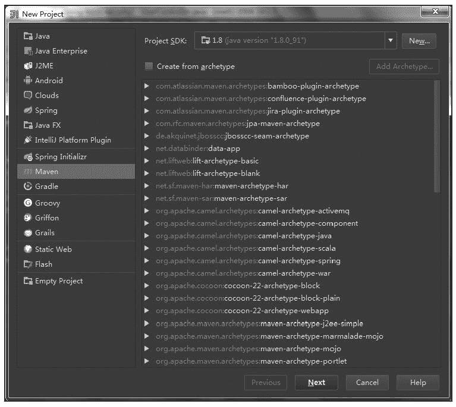Expand the maven-archetype-mojo entry arrow
Image resolution: width=456 pixels, height=407 pixels.
147,349
